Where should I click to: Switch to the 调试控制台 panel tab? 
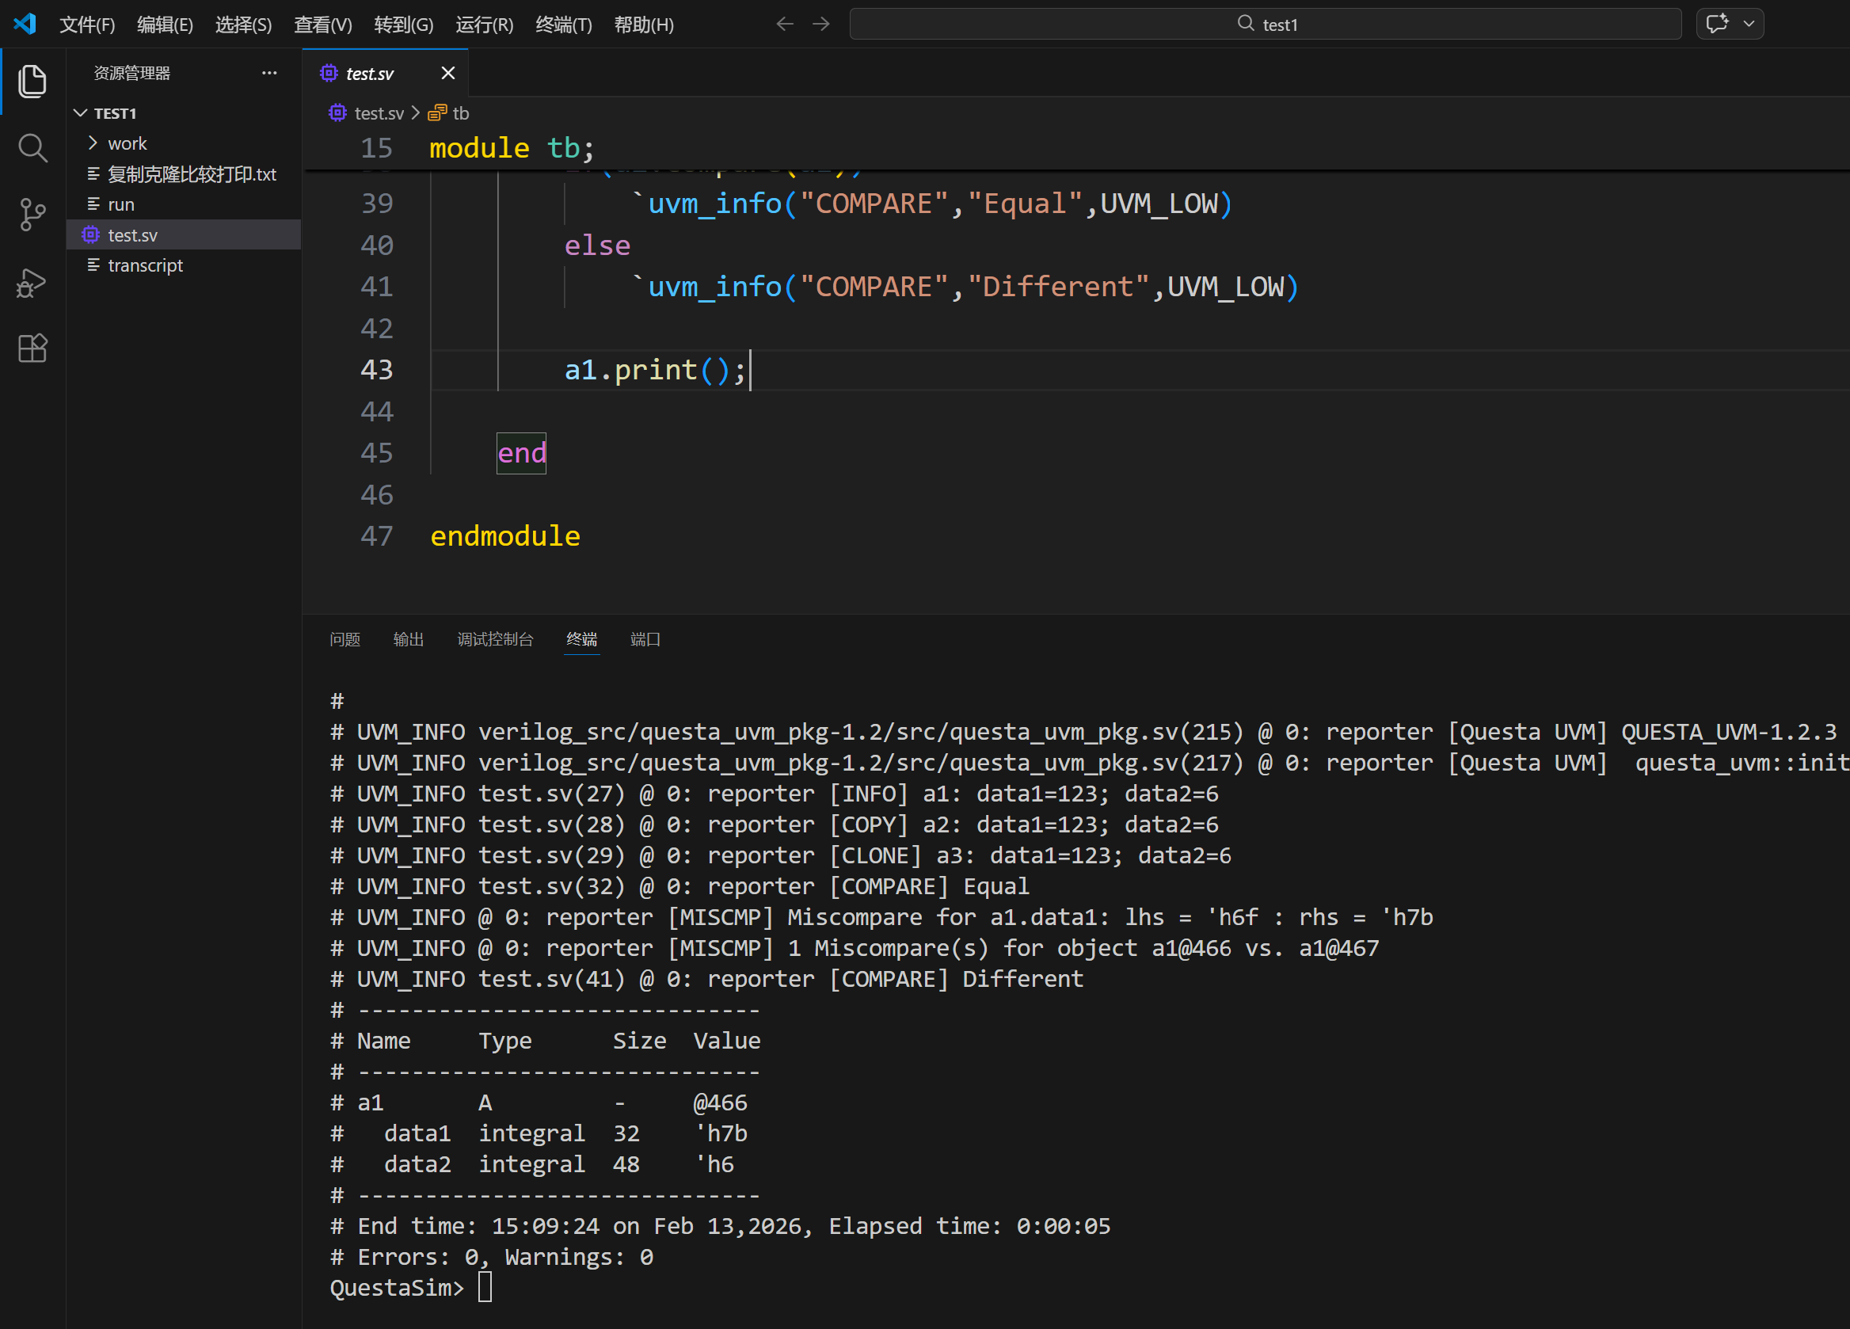point(494,639)
